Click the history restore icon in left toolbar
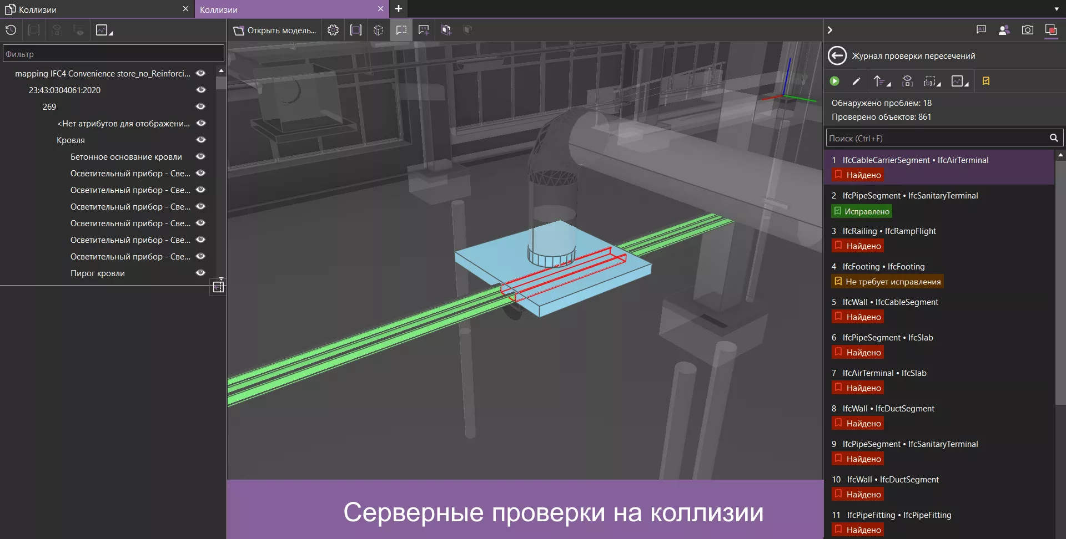The width and height of the screenshot is (1066, 539). (x=11, y=30)
